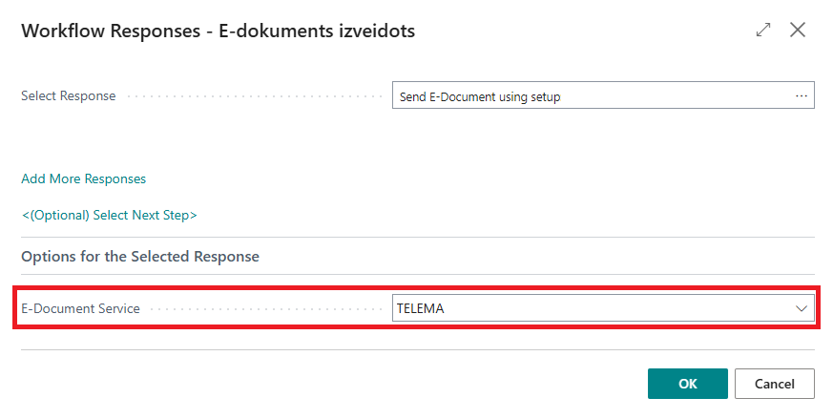Close the Workflow Responses dialog

798,30
